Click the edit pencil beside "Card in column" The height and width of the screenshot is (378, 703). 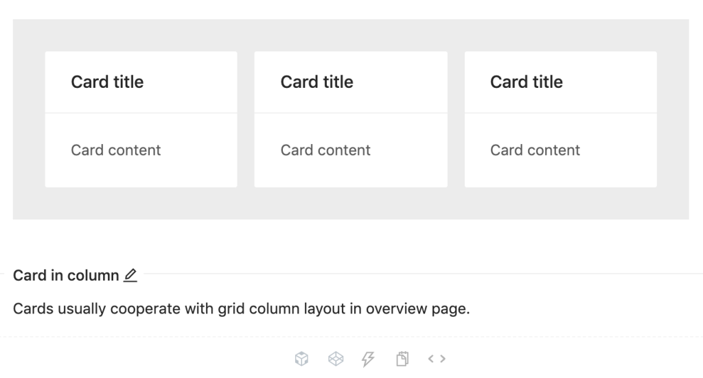(130, 276)
